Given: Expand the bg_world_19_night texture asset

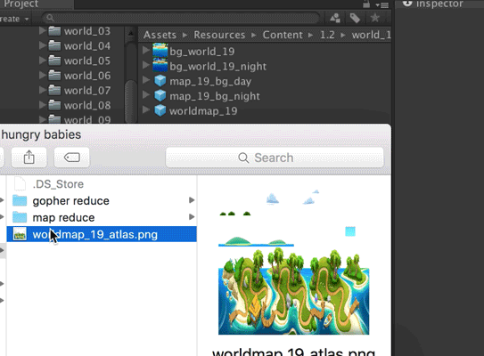Looking at the screenshot, I should tap(146, 65).
